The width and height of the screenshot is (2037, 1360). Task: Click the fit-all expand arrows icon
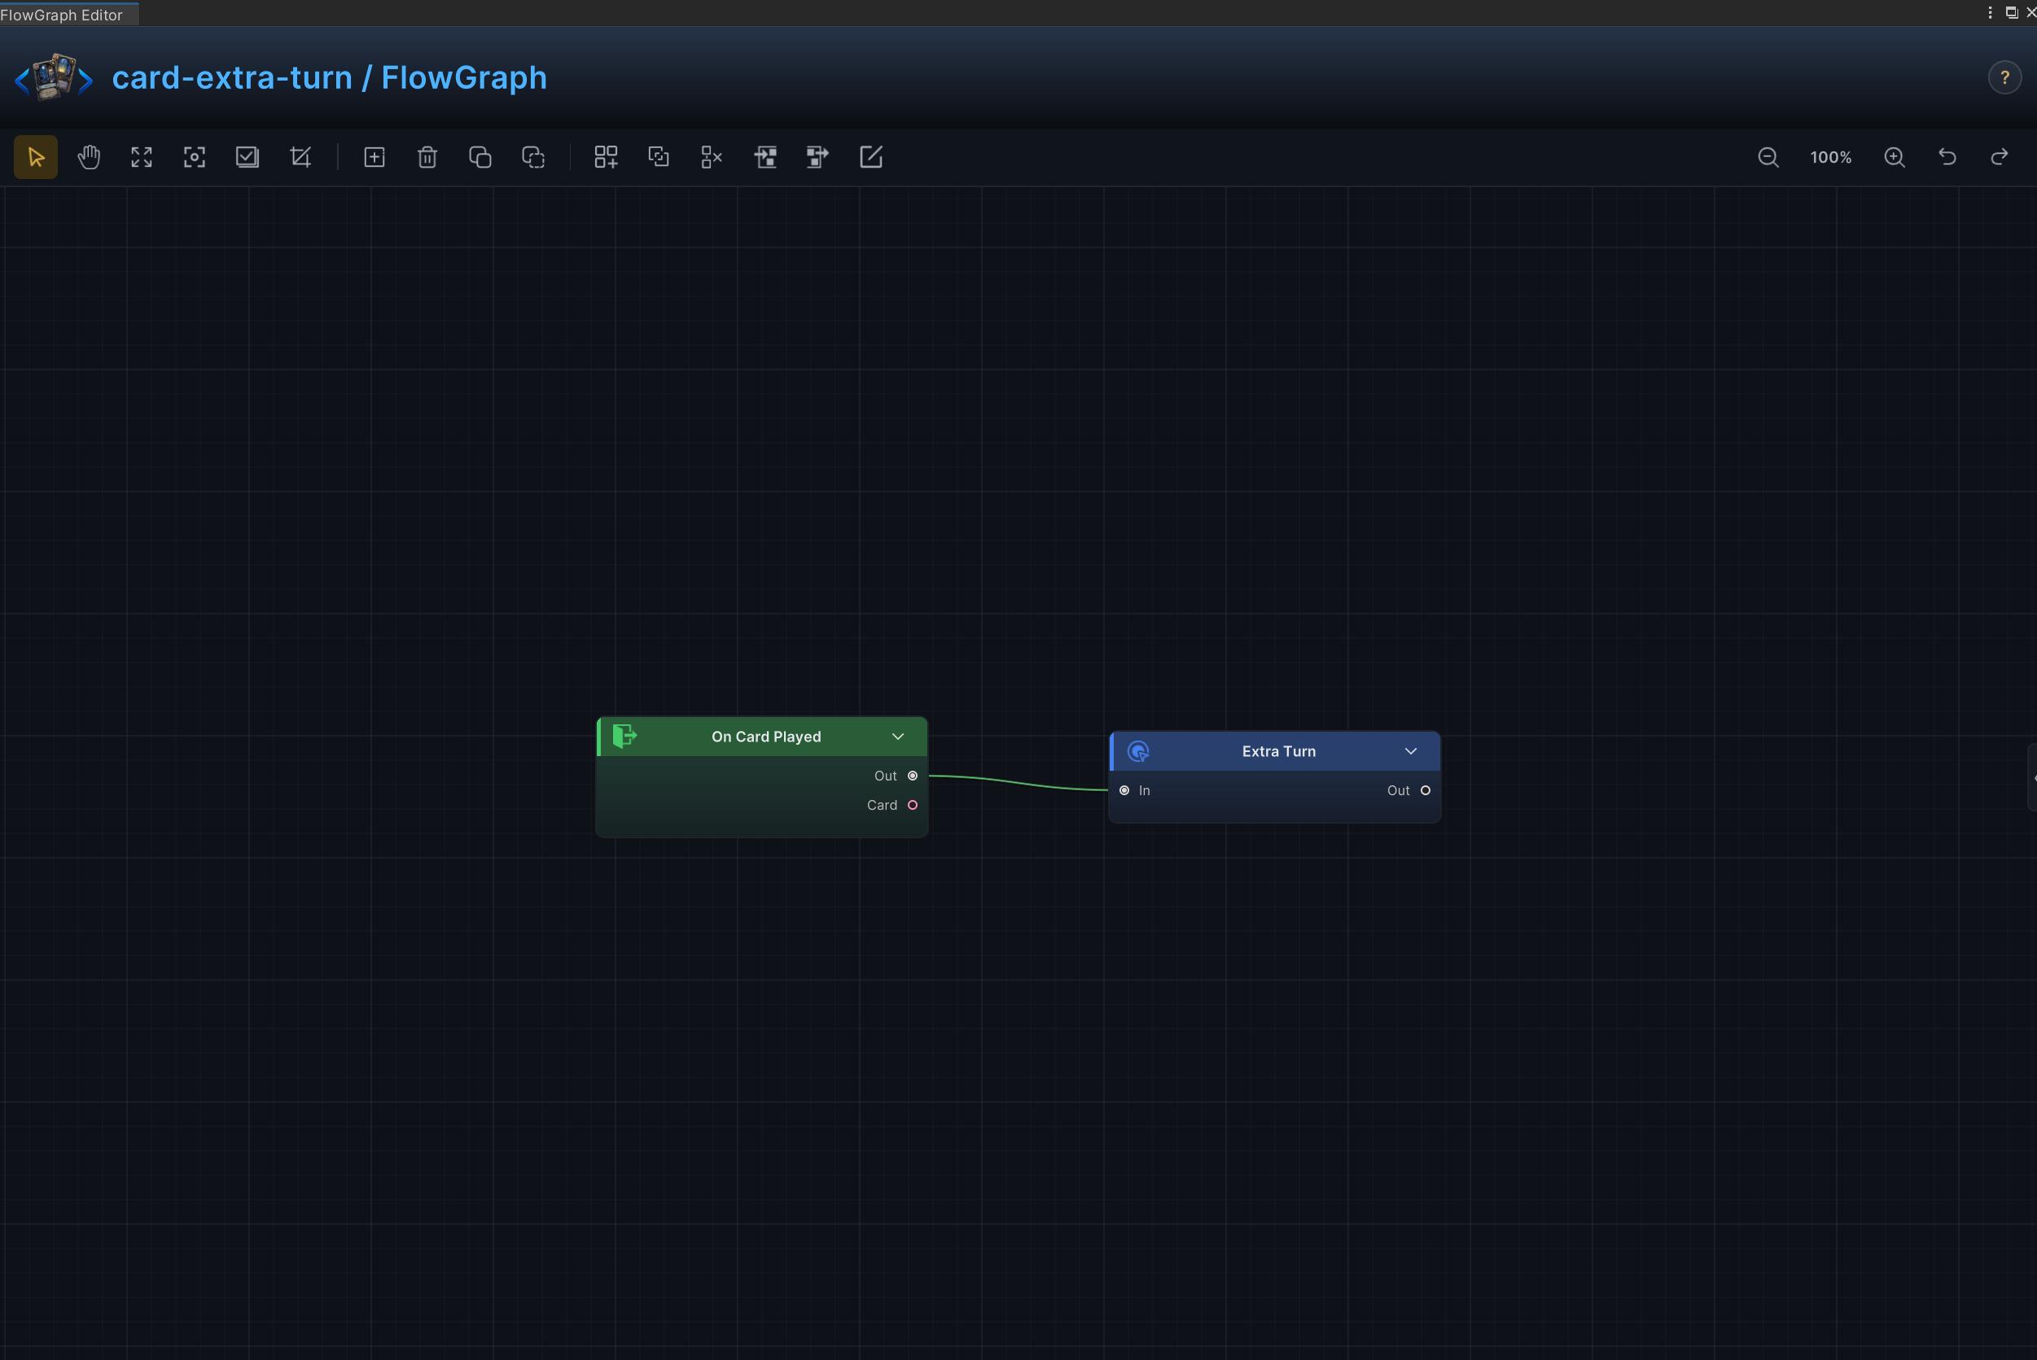[x=142, y=157]
